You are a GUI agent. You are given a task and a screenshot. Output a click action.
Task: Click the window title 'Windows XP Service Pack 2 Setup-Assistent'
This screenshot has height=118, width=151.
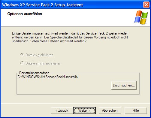(x=43, y=5)
